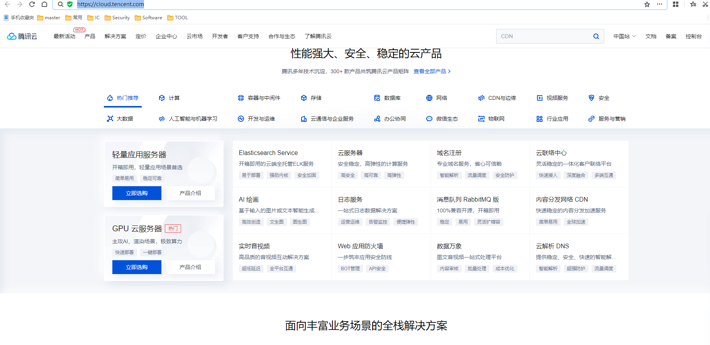Select the CDN与边缘 category icon
The image size is (710, 345).
click(x=481, y=98)
